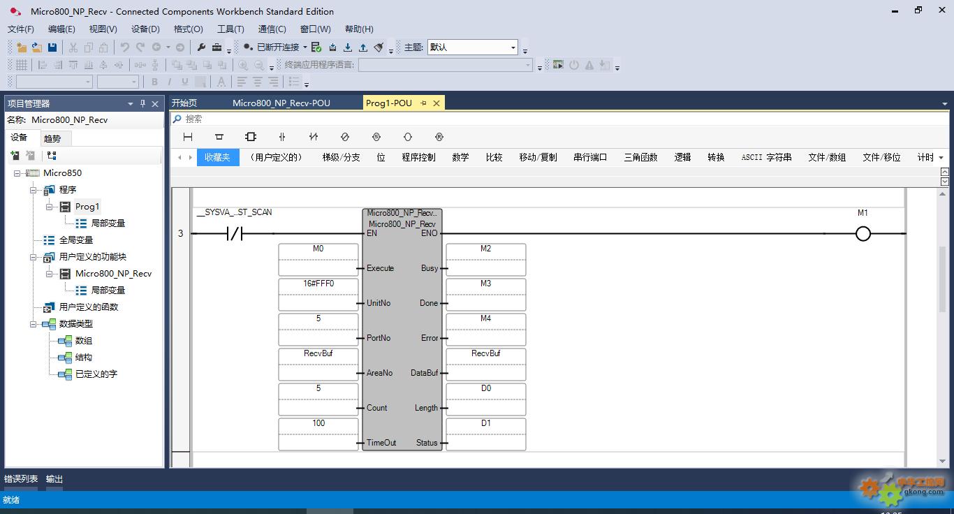Image resolution: width=954 pixels, height=514 pixels.
Task: Click the M1 output coil on rung 3
Action: (x=863, y=234)
